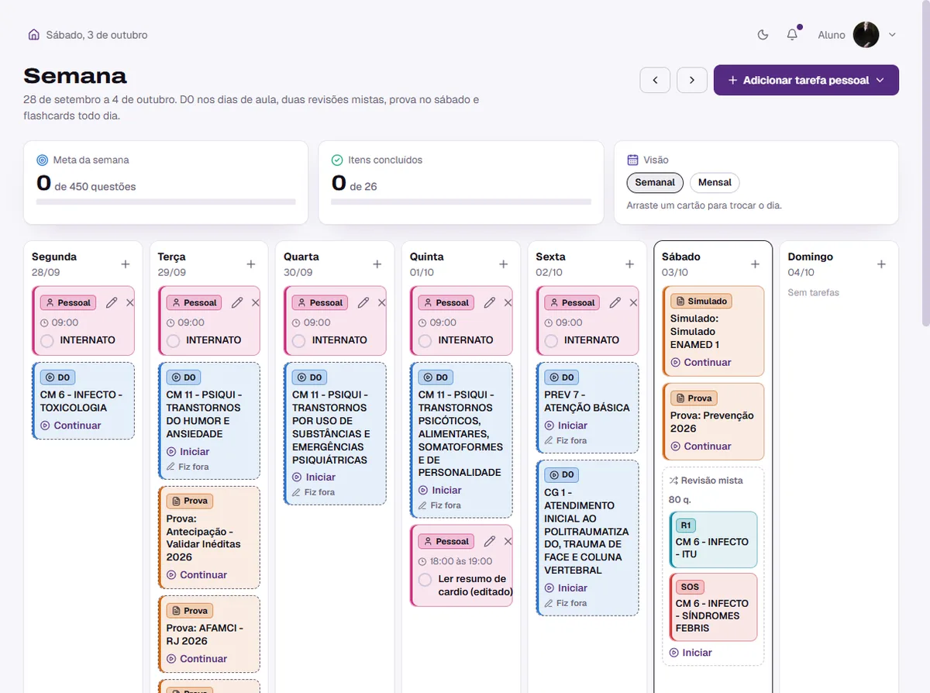930x693 pixels.
Task: Add a task to Quinta with plus icon
Action: tap(504, 264)
